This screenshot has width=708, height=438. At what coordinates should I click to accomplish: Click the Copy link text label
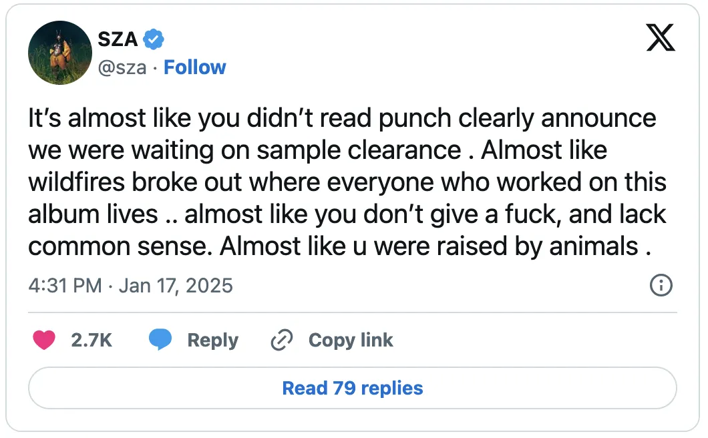tap(350, 340)
